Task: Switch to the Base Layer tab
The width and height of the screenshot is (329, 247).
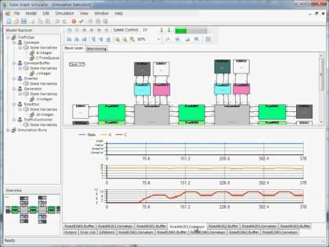Action: pos(74,48)
